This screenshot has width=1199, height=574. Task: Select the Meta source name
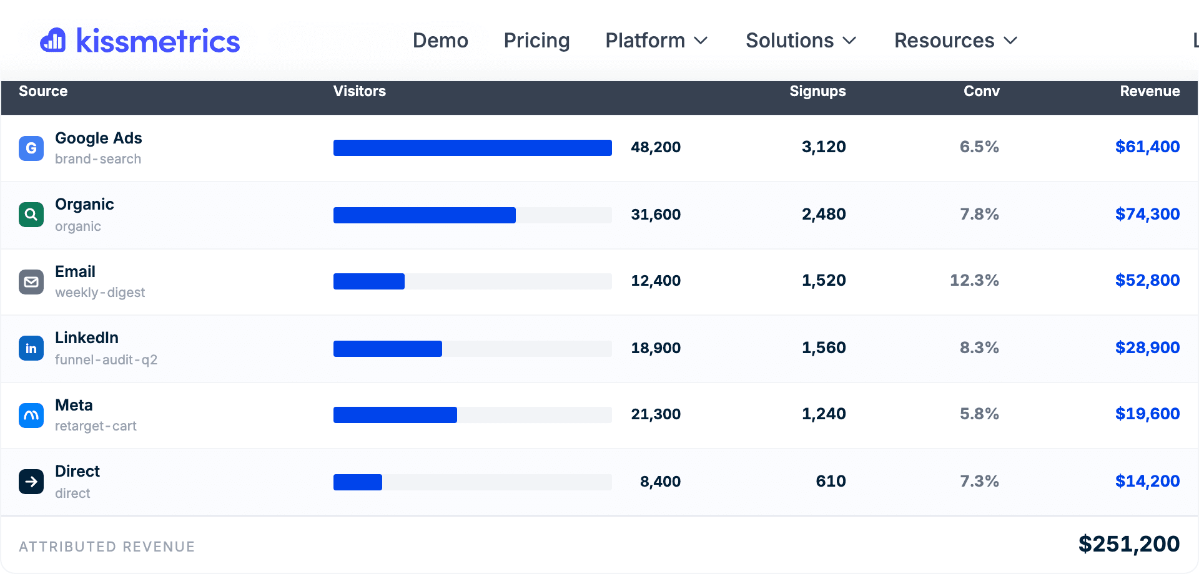[74, 405]
